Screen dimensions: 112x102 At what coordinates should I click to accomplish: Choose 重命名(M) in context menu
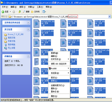click(x=59, y=91)
